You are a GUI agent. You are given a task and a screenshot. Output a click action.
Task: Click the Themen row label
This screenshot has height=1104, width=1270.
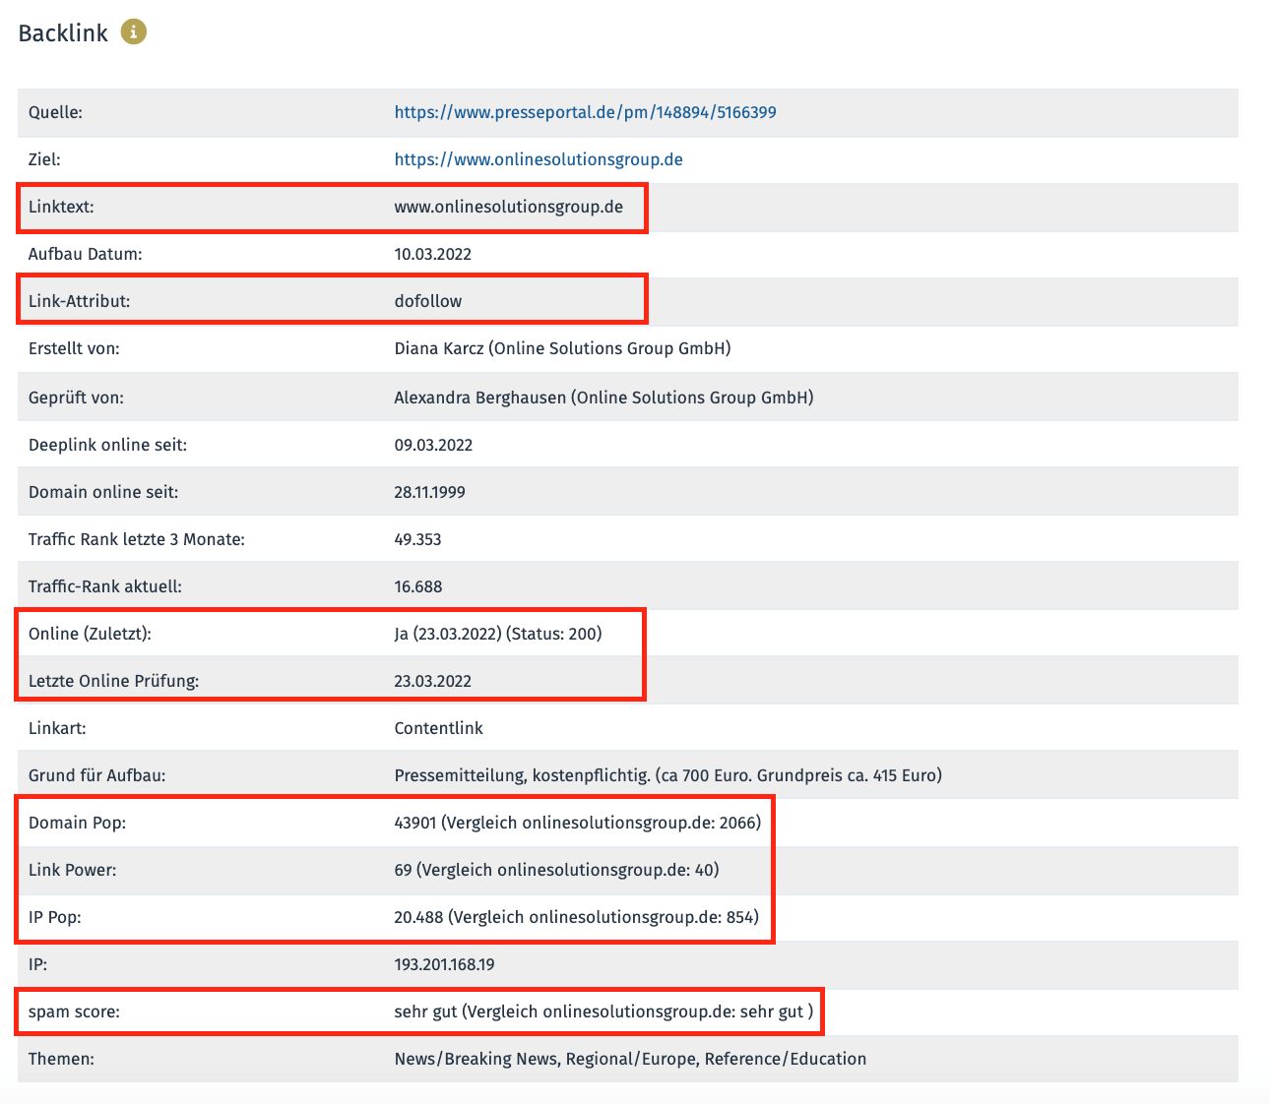(x=61, y=1059)
